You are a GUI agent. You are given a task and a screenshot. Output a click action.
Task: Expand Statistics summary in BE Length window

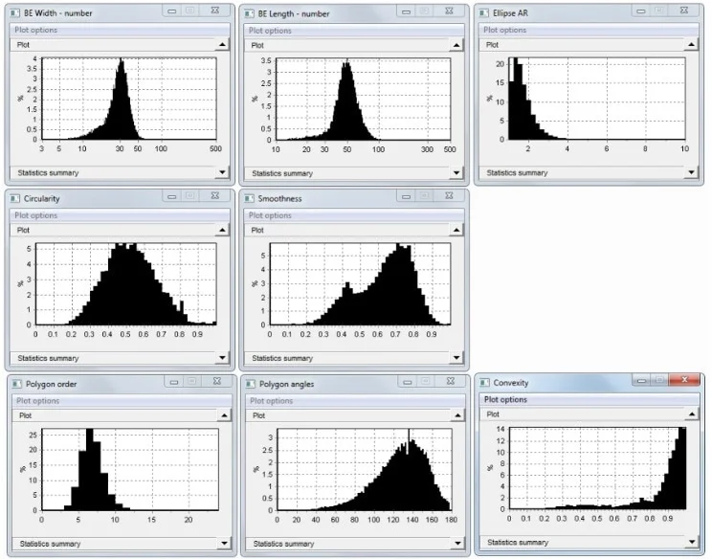[457, 173]
